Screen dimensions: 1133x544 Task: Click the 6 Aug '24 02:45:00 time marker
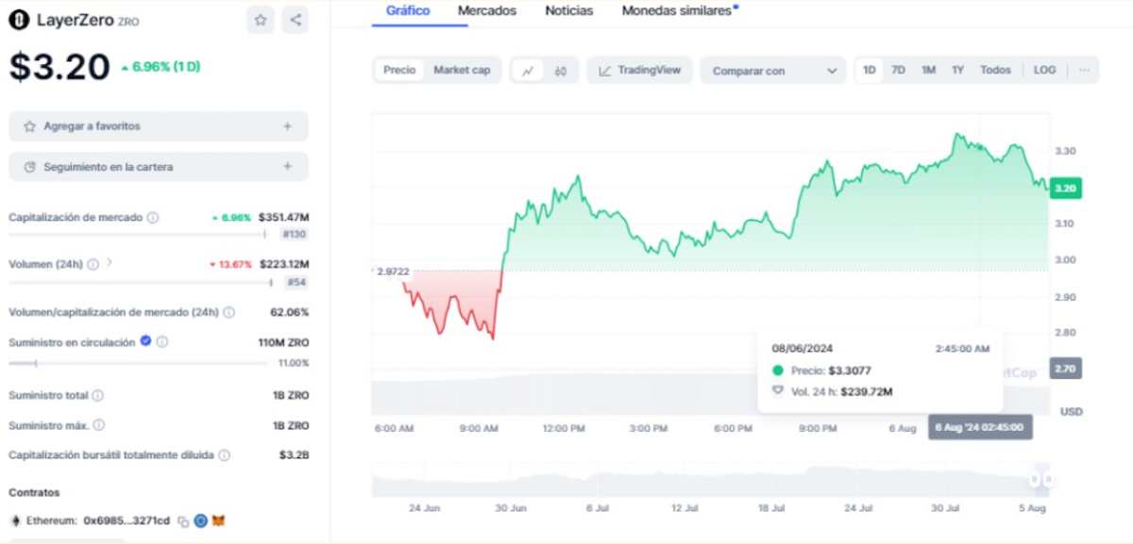980,428
